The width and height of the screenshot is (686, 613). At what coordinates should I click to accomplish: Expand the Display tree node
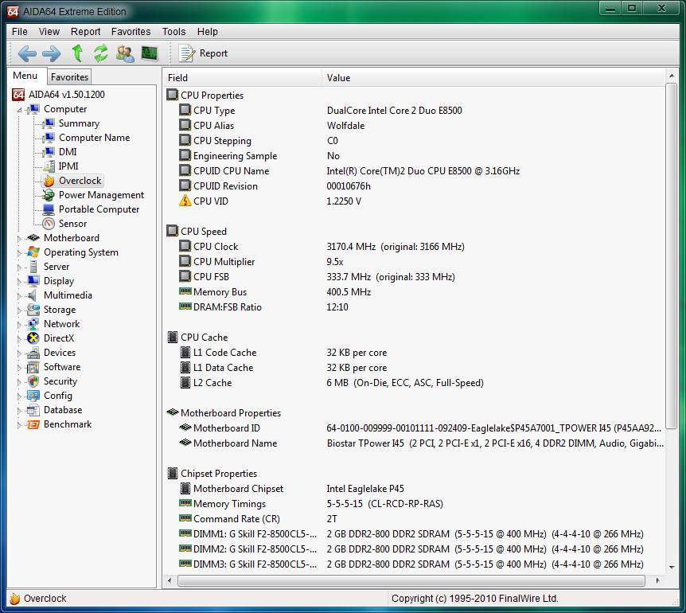pyautogui.click(x=19, y=282)
